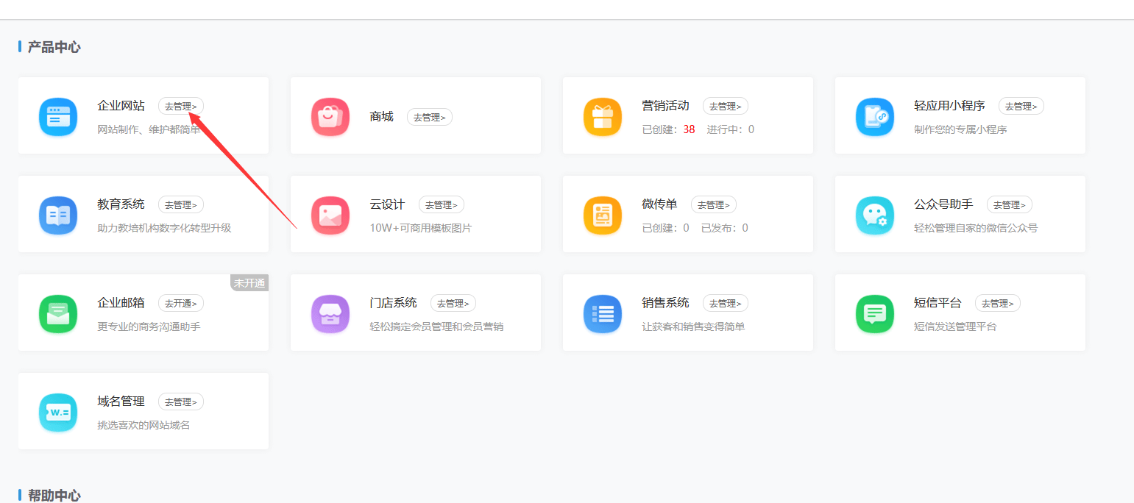This screenshot has width=1134, height=503.
Task: Go manage 营销活动 via 去管理
Action: 726,106
